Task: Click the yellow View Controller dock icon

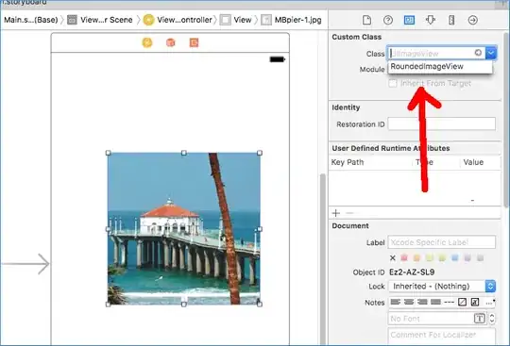Action: (x=147, y=42)
